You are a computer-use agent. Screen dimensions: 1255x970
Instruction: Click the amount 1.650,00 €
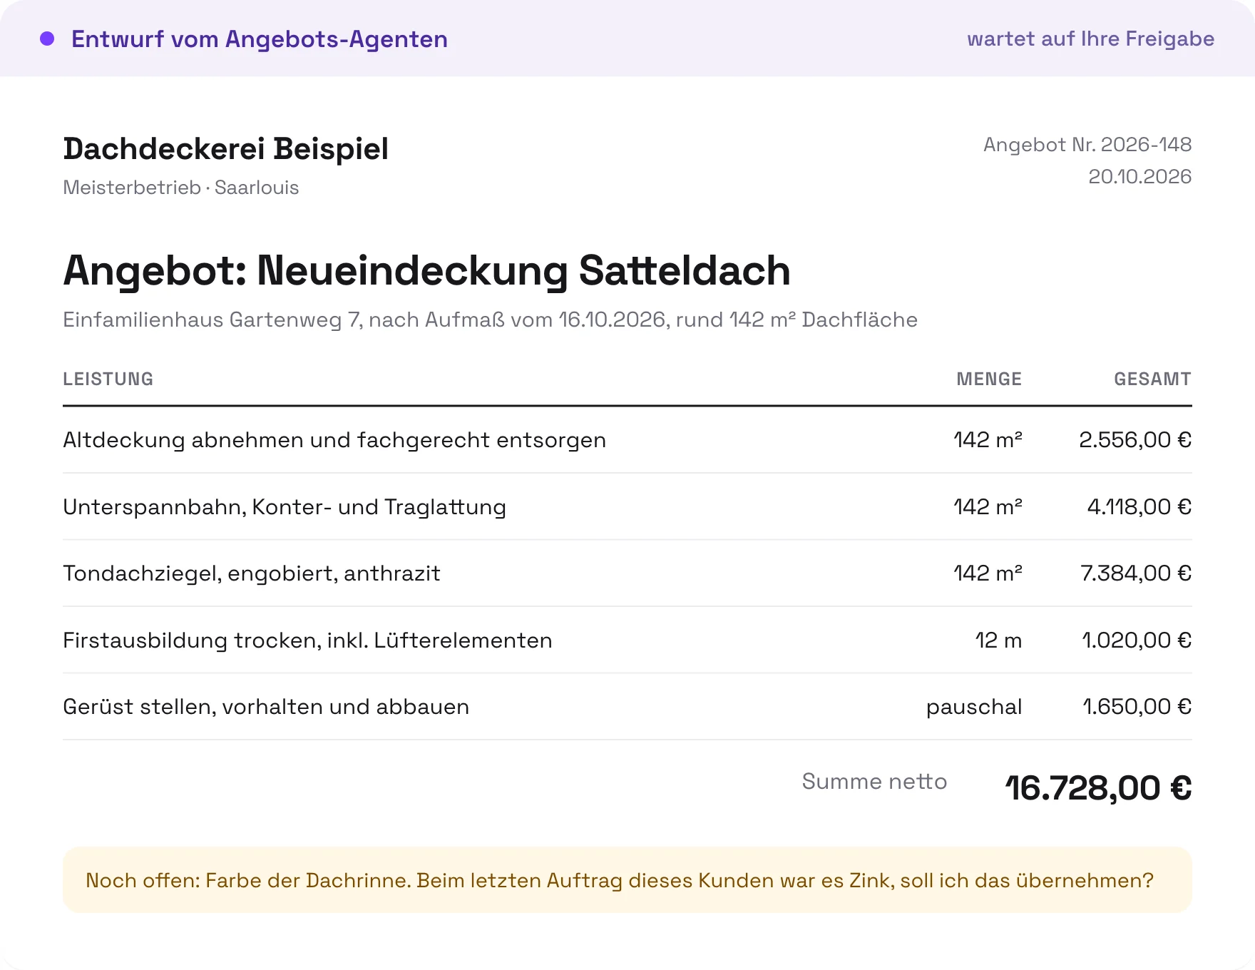point(1137,707)
